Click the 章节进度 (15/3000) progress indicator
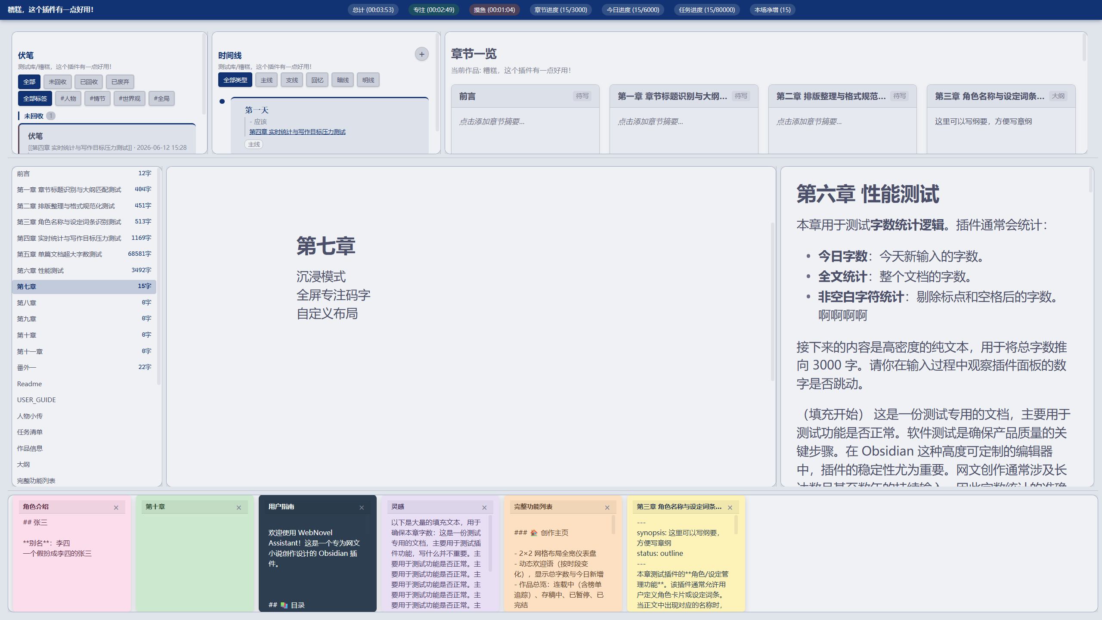1102x620 pixels. [560, 10]
